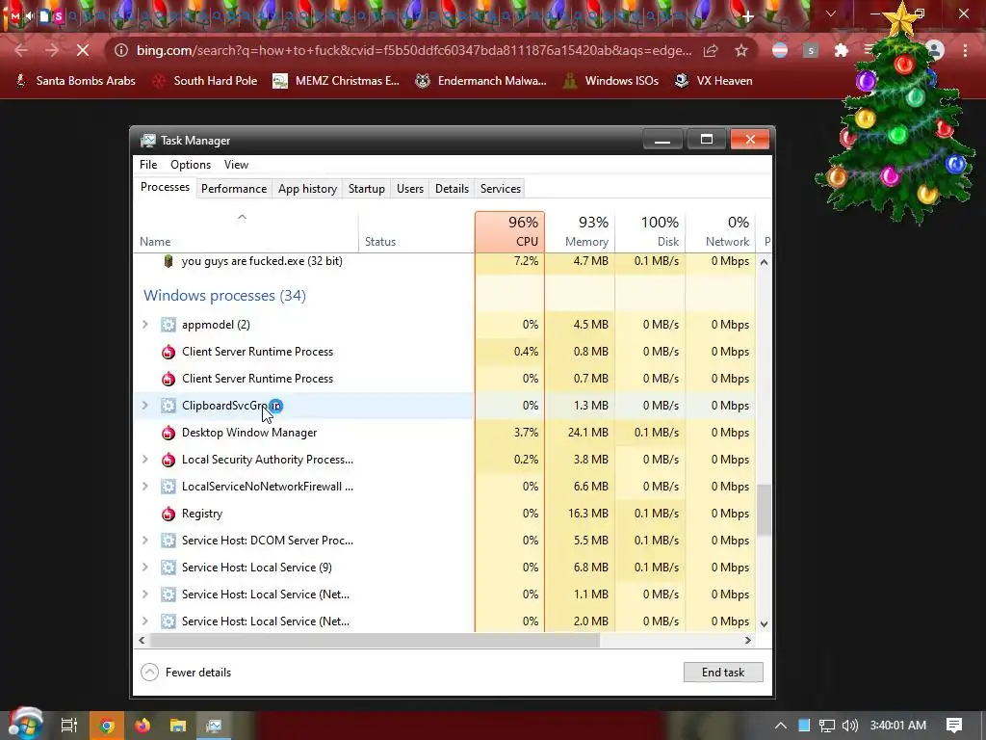Image resolution: width=986 pixels, height=740 pixels.
Task: Open the Task Manager View menu
Action: (x=236, y=165)
